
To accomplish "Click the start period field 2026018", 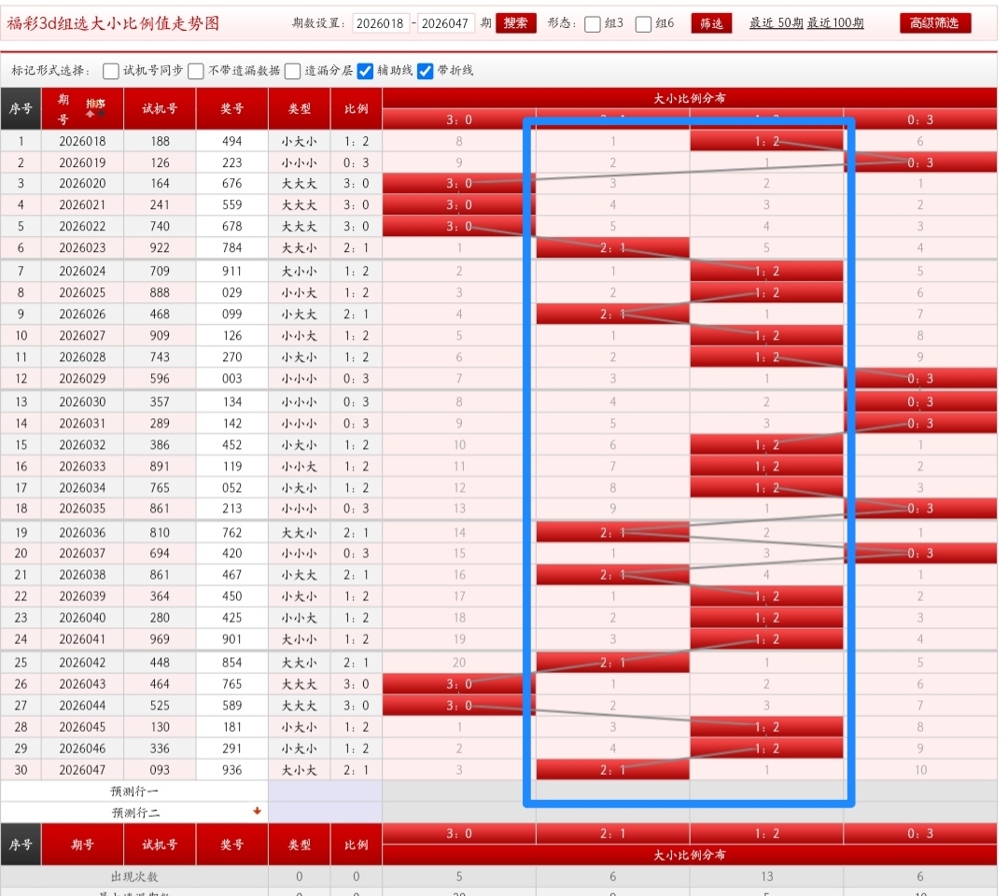I will 381,24.
